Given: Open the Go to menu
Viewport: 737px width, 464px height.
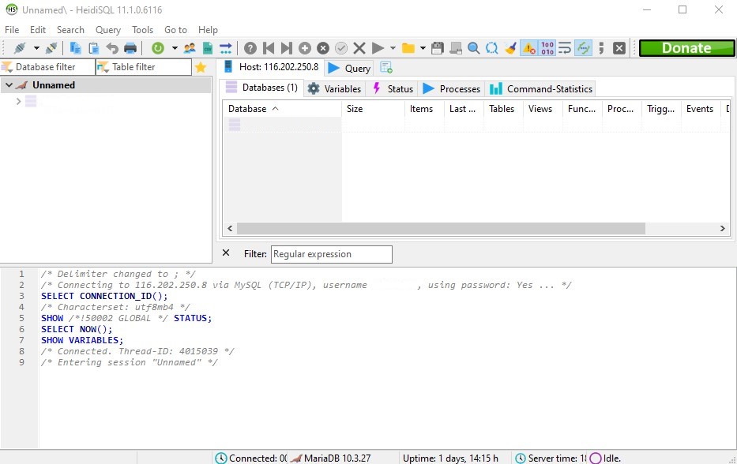Looking at the screenshot, I should [175, 29].
